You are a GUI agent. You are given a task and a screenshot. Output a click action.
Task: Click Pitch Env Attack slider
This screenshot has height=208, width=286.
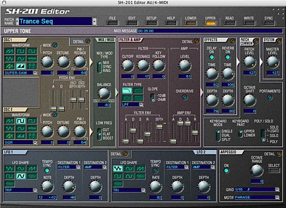pyautogui.click(x=54, y=109)
